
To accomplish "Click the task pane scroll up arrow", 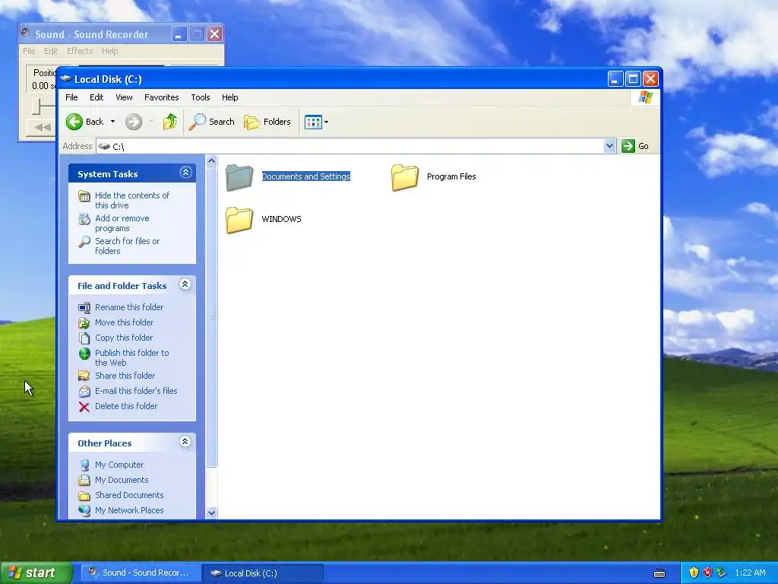I will click(x=211, y=161).
